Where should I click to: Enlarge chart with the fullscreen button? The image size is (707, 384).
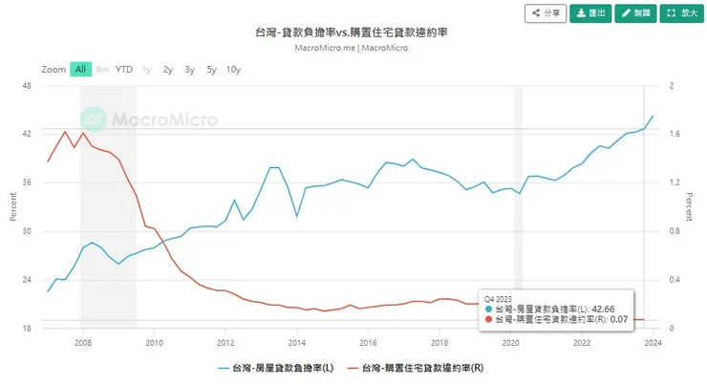682,13
